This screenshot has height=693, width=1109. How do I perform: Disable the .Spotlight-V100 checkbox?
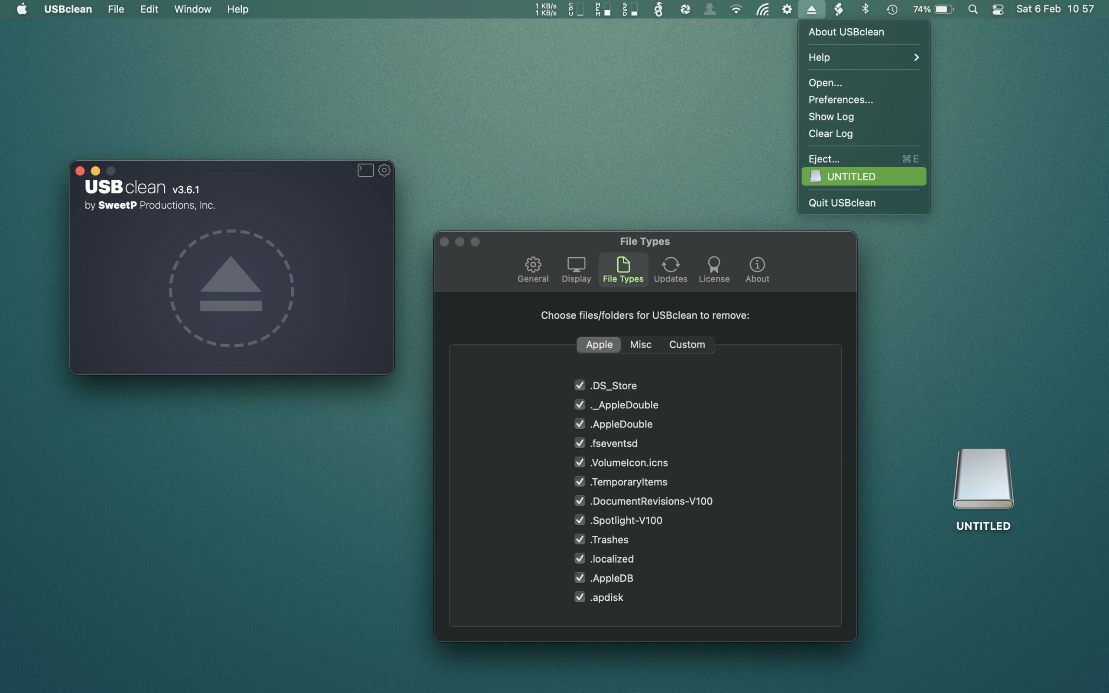click(x=580, y=520)
